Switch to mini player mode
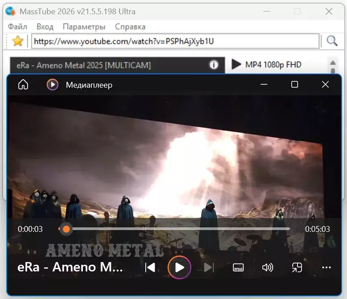The height and width of the screenshot is (299, 347). (297, 267)
